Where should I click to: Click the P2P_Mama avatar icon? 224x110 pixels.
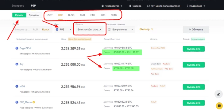pos(17,102)
